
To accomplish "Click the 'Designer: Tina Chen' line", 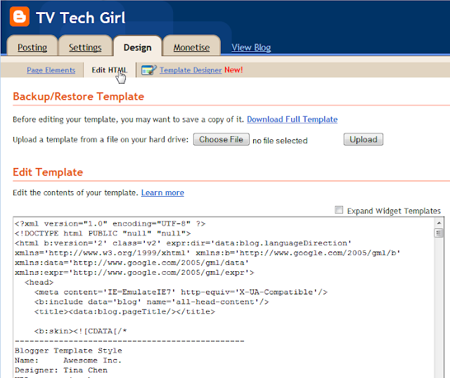I will click(61, 370).
